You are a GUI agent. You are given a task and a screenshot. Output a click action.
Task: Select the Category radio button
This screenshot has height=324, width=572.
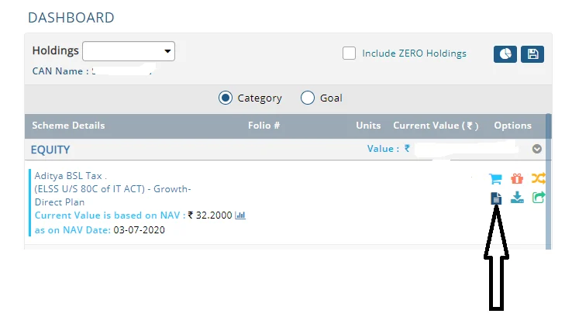(x=226, y=98)
